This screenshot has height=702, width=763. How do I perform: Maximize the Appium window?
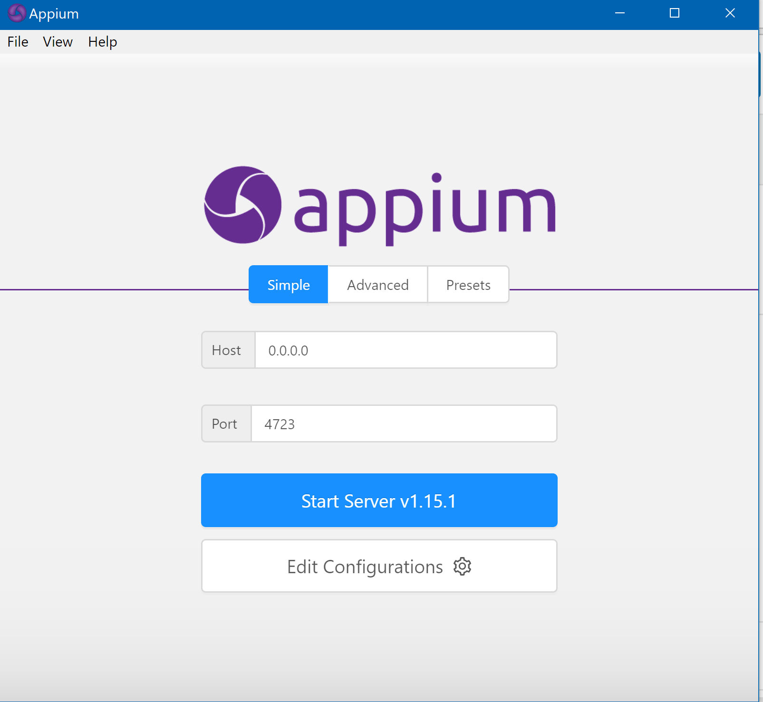(x=675, y=13)
